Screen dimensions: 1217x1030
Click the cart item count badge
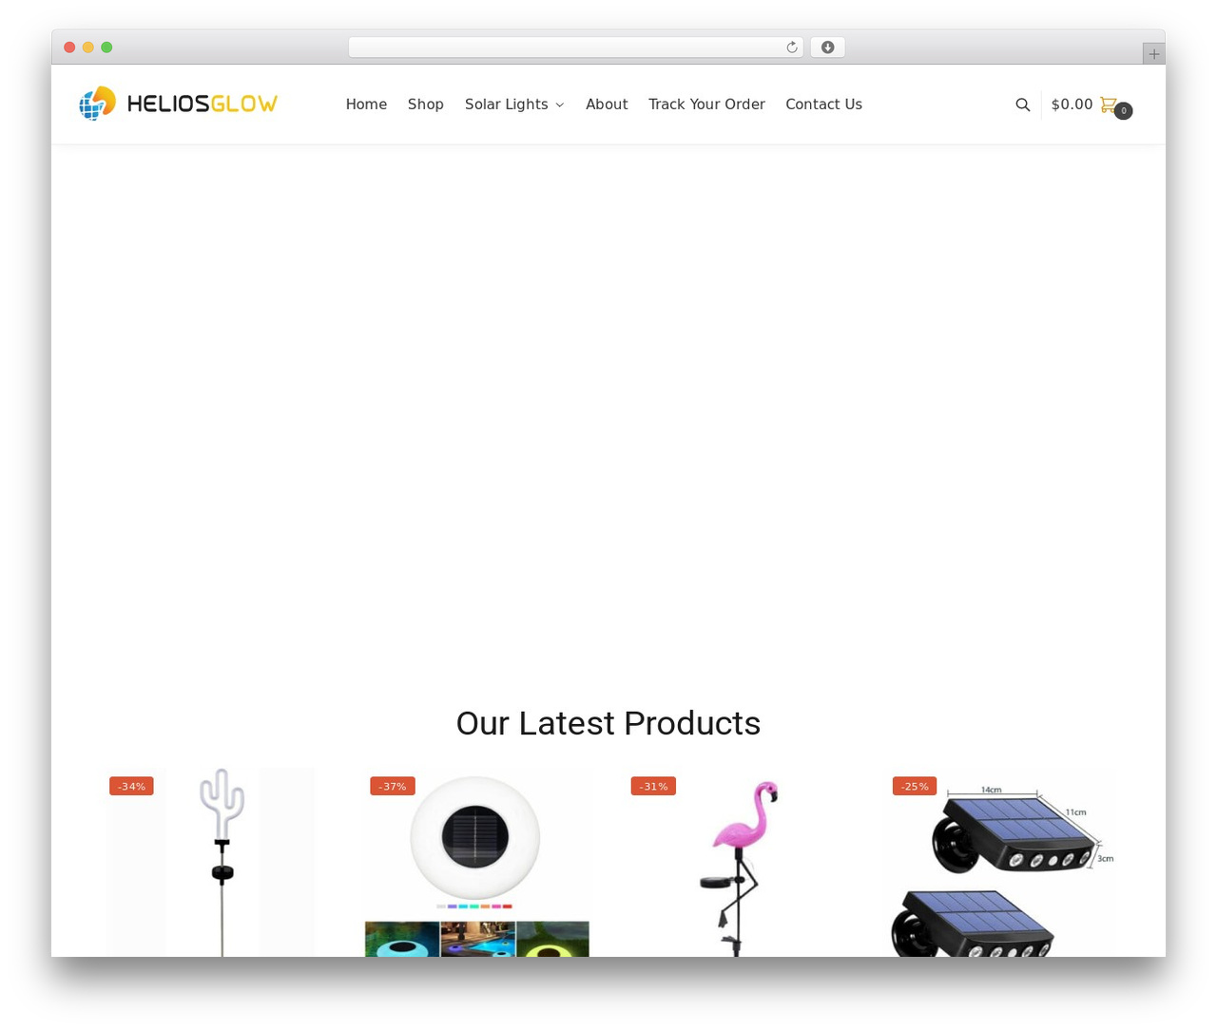click(x=1123, y=111)
